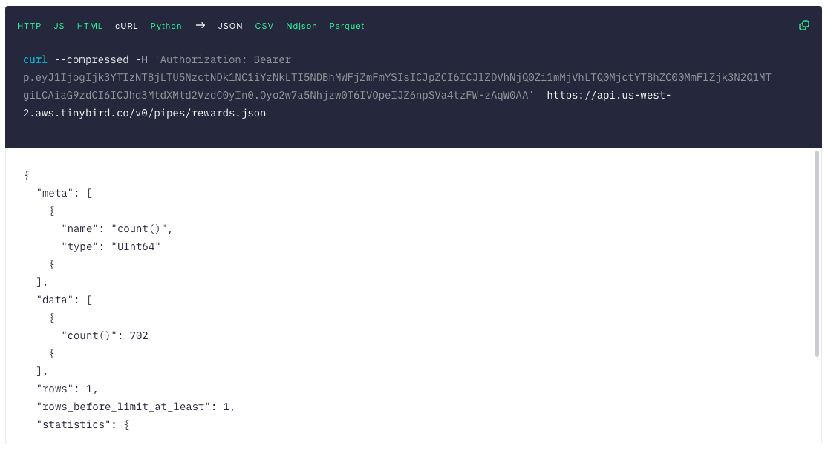The height and width of the screenshot is (454, 828).
Task: Switch to the HTTP tab
Action: [x=29, y=26]
